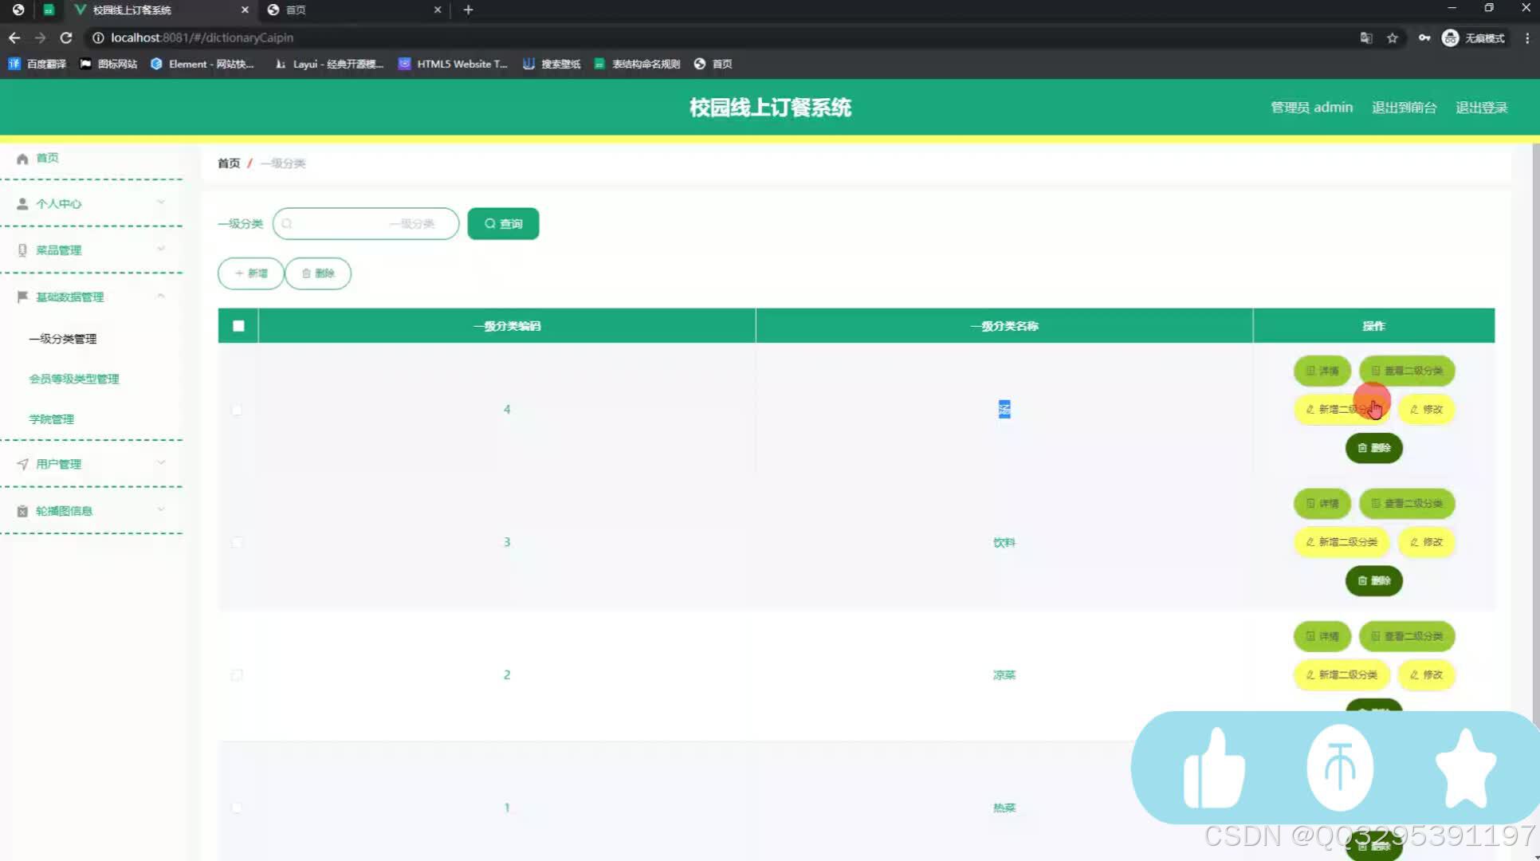This screenshot has height=861, width=1540.
Task: Click the site info icon beside localhost
Action: (97, 37)
